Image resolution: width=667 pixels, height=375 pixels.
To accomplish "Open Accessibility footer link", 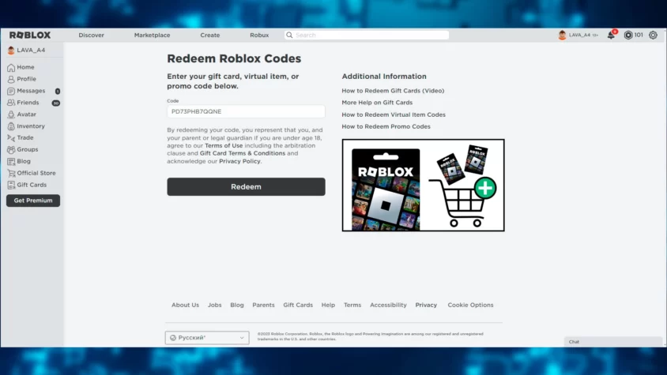I will pyautogui.click(x=388, y=305).
